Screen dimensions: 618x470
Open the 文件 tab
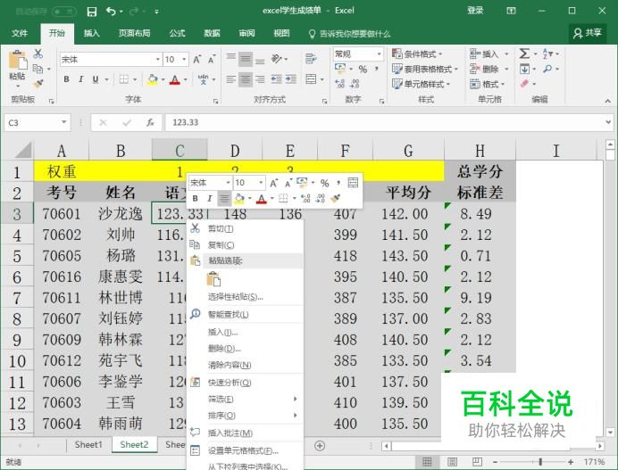click(20, 34)
